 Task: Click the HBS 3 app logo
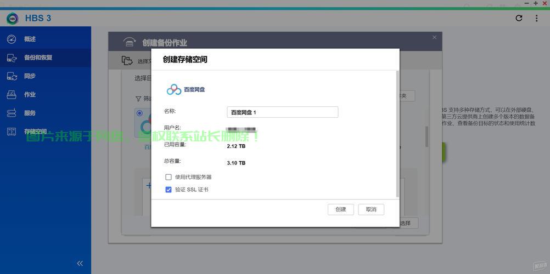12,18
